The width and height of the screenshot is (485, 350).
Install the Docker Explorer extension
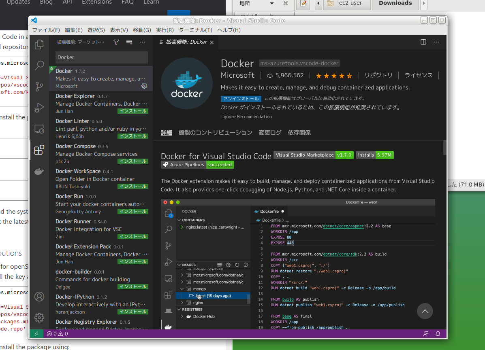(x=133, y=111)
